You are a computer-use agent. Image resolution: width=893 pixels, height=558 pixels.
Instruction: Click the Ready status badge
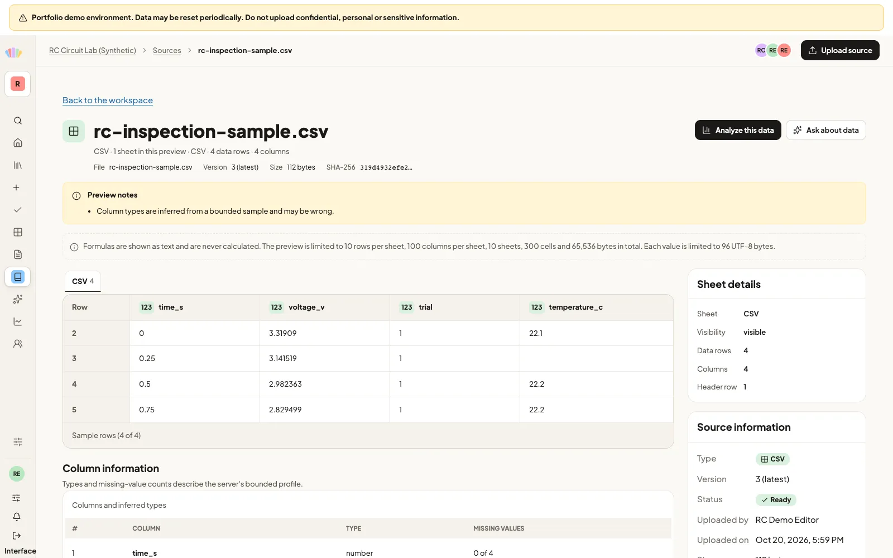pyautogui.click(x=776, y=500)
